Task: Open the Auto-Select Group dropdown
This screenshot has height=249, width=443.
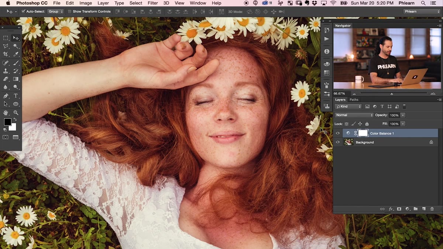Action: pyautogui.click(x=55, y=11)
